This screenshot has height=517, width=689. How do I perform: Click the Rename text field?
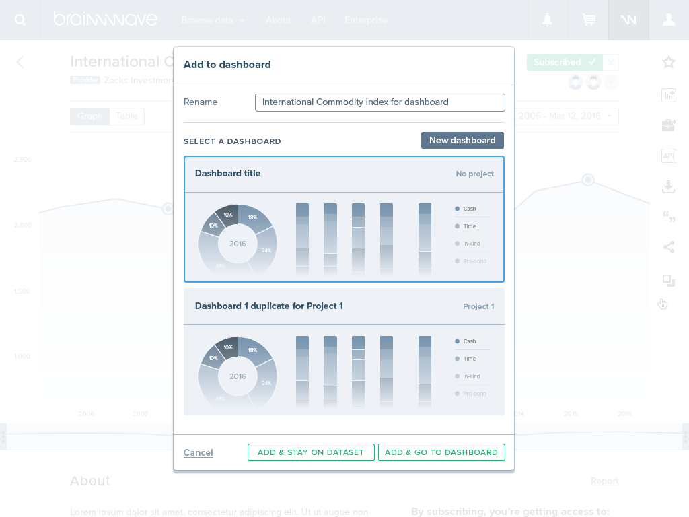point(379,102)
